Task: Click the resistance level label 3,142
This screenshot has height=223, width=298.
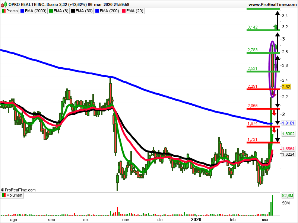Action: (253, 27)
